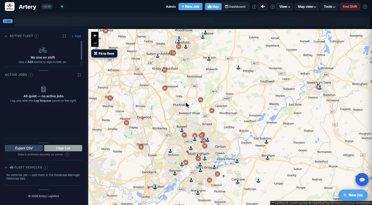
Task: Click Fit to fleet map button
Action: (x=104, y=54)
